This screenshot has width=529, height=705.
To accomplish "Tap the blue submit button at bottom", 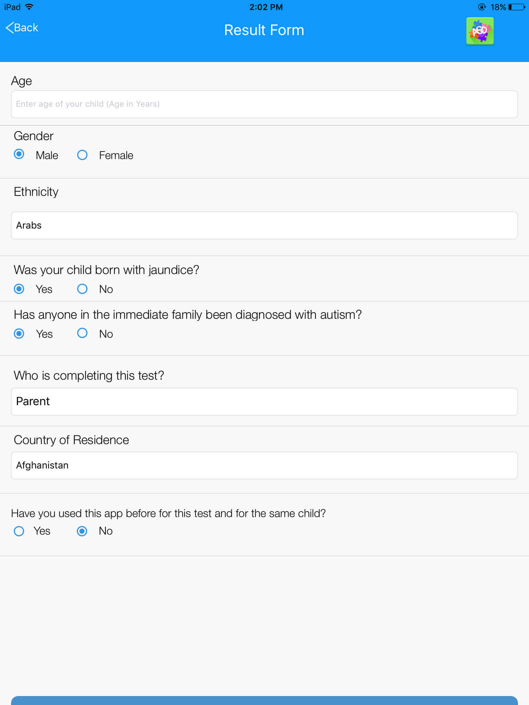I will click(264, 701).
